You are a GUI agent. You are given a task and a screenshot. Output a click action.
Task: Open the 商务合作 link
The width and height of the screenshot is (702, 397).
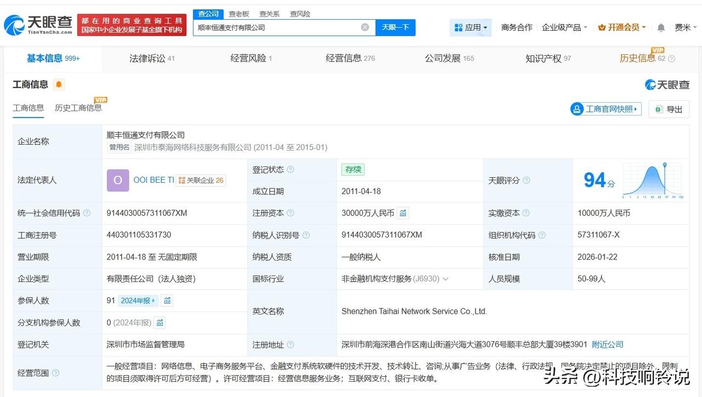pos(517,27)
